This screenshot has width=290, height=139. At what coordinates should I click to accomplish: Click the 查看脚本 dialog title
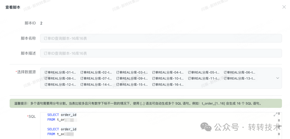[13, 8]
